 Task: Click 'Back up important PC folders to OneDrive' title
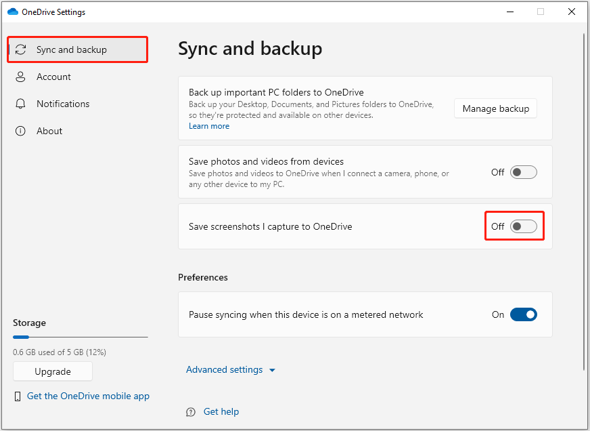pos(276,92)
